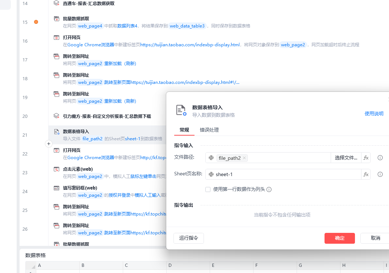Click the 重新加载 (刷新) text in step 17
389x273 pixels.
tap(120, 64)
